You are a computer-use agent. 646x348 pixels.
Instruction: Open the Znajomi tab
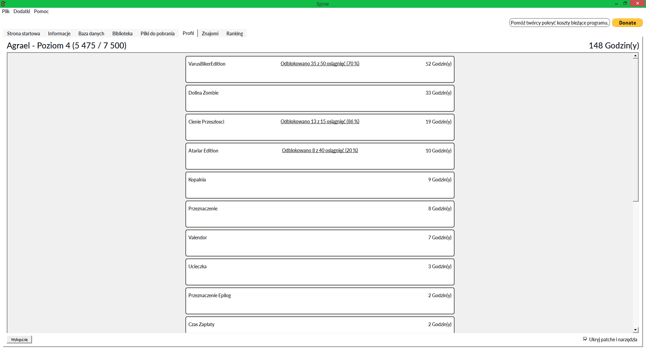pyautogui.click(x=210, y=34)
